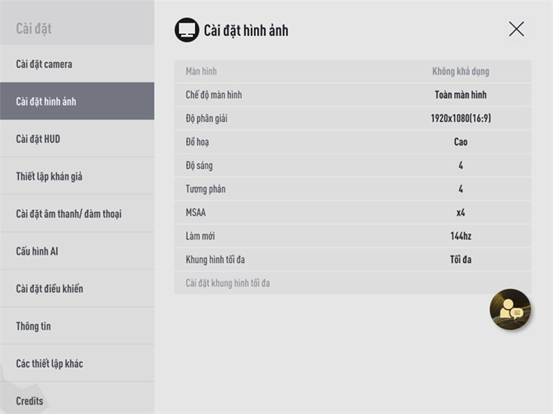View the Thông tin information section
The width and height of the screenshot is (553, 414).
[77, 326]
